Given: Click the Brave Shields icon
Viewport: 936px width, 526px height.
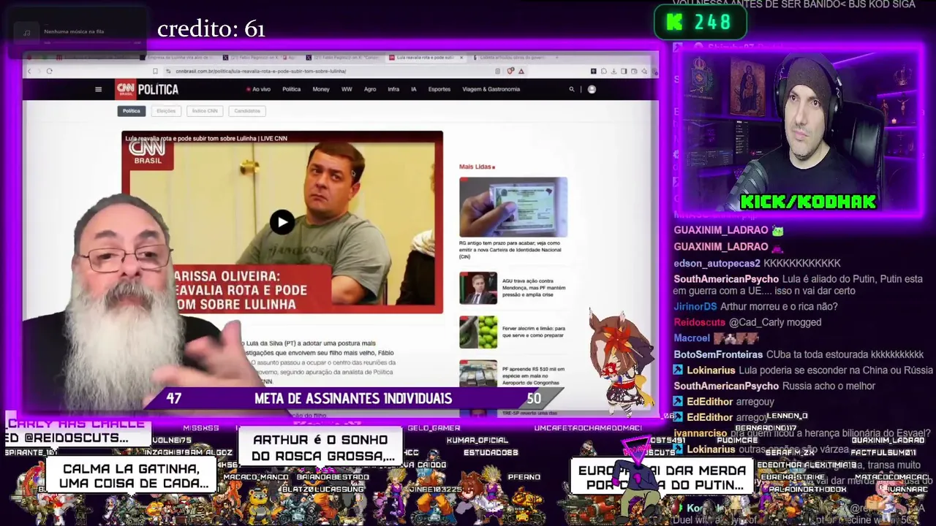Looking at the screenshot, I should (510, 71).
